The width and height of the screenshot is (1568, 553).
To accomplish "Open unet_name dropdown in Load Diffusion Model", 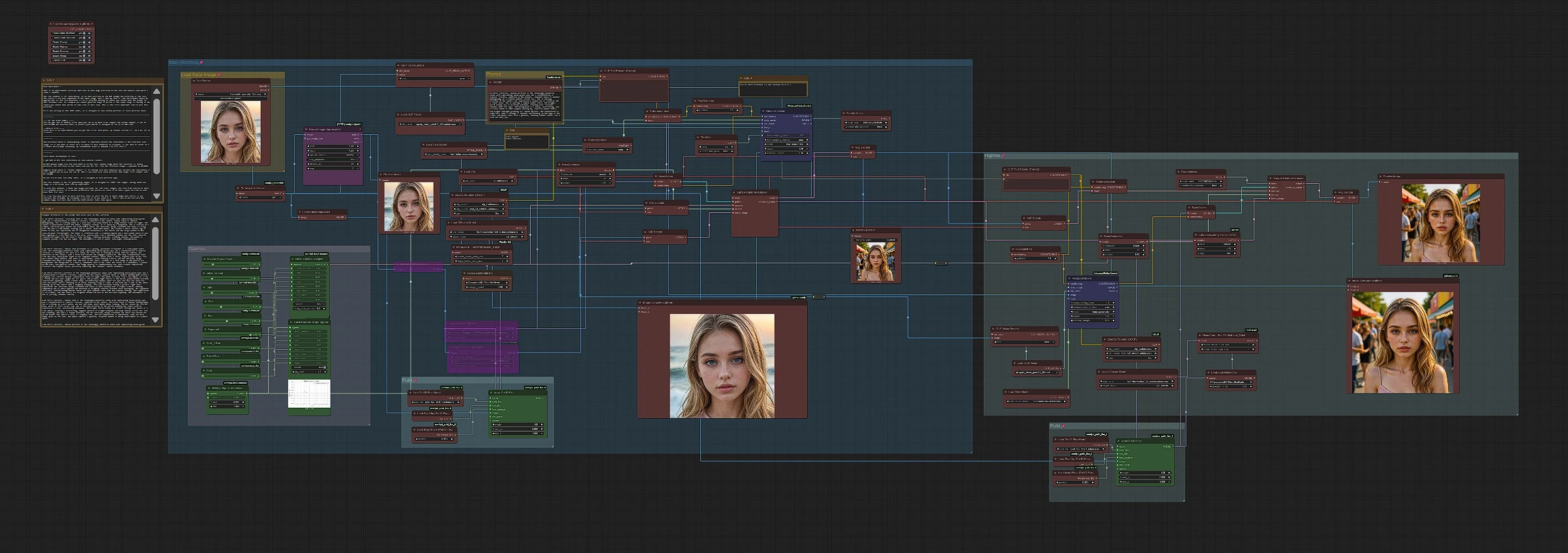I will coord(486,233).
